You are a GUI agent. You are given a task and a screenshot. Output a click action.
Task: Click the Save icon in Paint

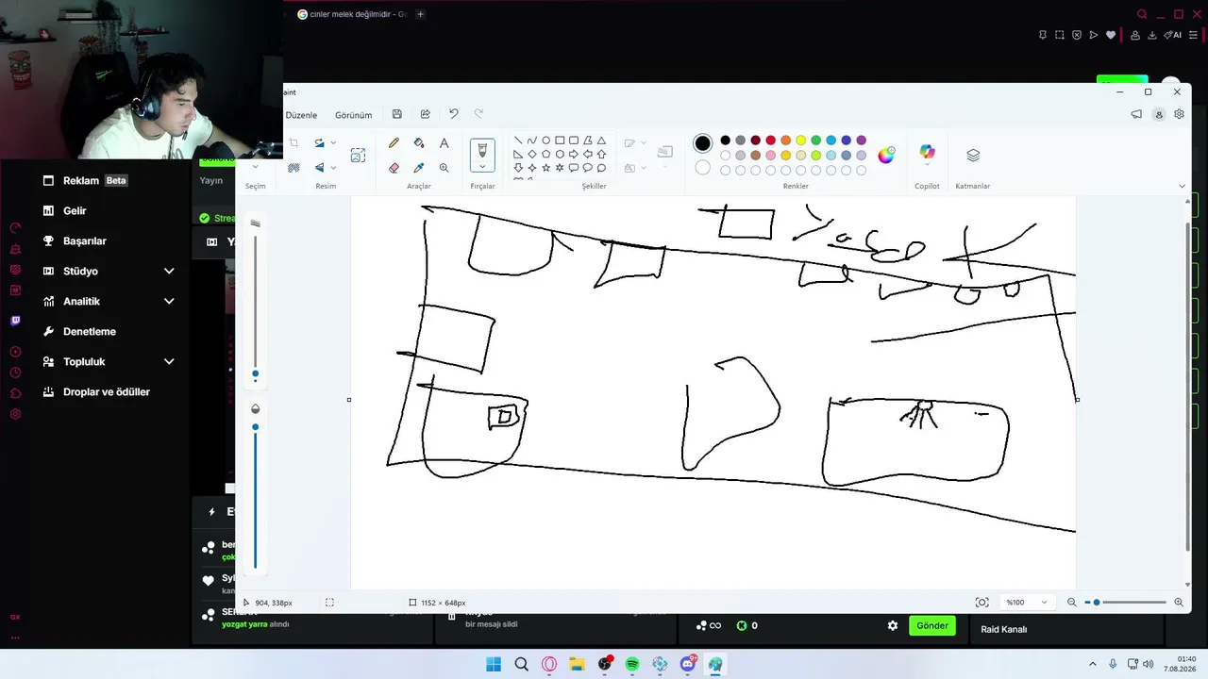396,114
